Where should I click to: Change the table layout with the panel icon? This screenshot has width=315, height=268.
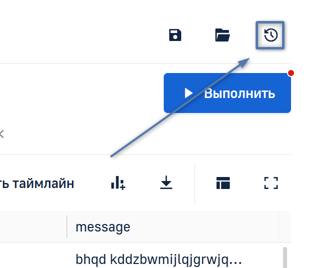(x=223, y=183)
